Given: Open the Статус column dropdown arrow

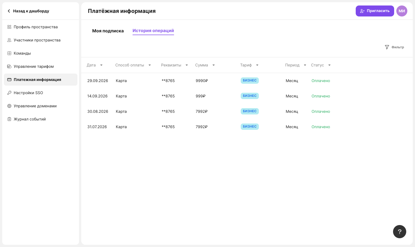Looking at the screenshot, I should [x=329, y=65].
